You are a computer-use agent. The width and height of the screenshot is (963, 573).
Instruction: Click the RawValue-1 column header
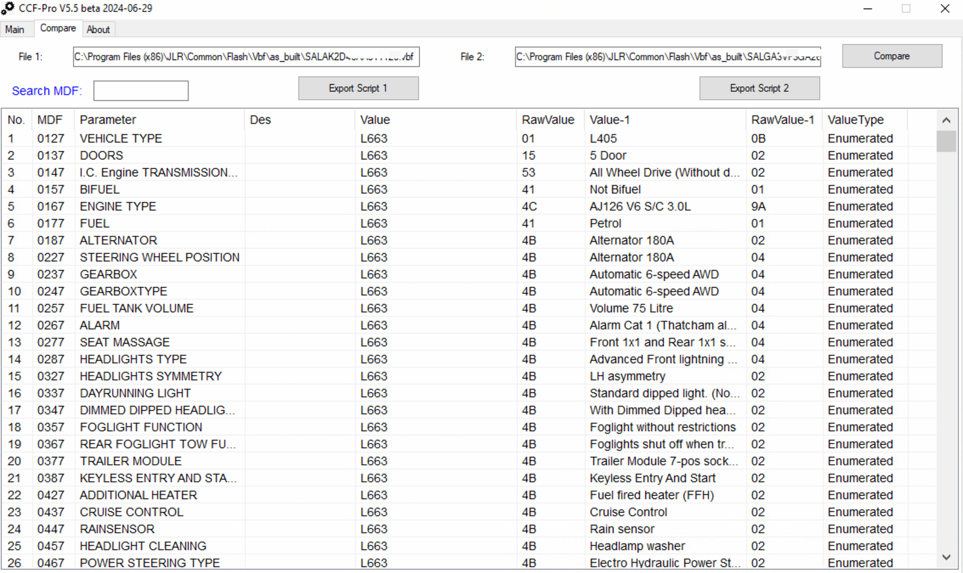pos(784,120)
